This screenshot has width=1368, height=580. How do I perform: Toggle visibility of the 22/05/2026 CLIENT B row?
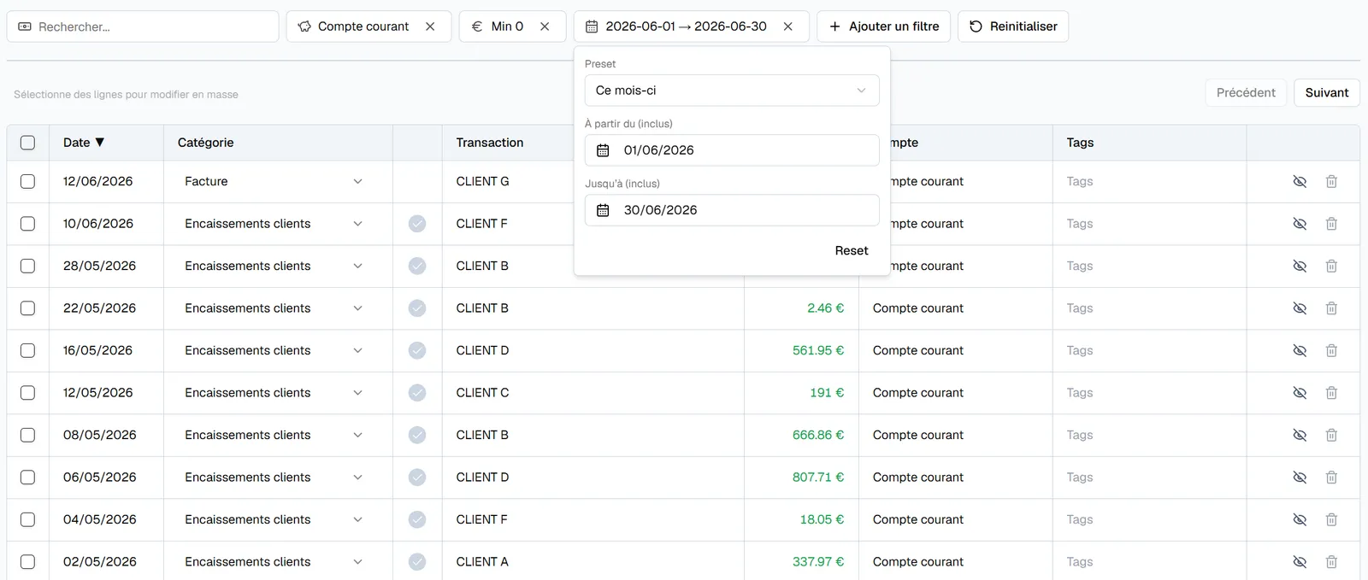click(1300, 308)
